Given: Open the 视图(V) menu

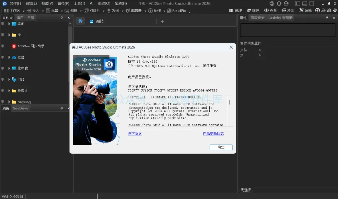Looking at the screenshot, I should pyautogui.click(x=47, y=3).
